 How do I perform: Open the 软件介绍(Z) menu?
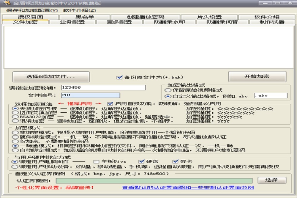80,10
